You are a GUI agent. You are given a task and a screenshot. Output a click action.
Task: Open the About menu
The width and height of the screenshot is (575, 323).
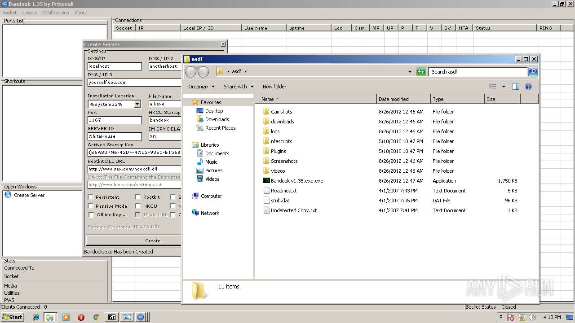pos(81,13)
